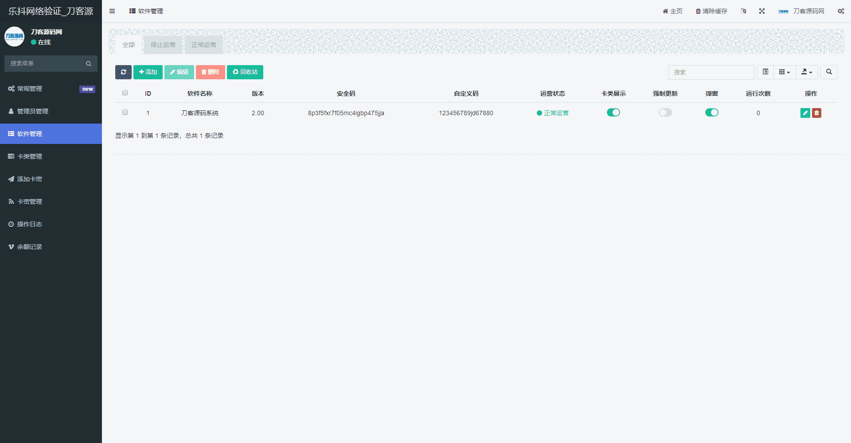
Task: Tick the select-all checkbox in the table header
Action: point(125,93)
